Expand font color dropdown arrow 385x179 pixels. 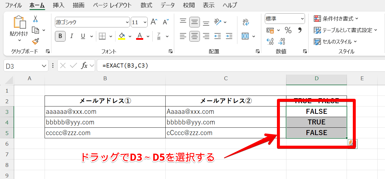coord(148,36)
